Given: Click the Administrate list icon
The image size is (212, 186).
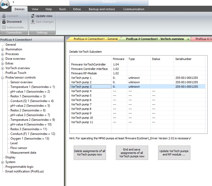Looking at the screenshot, I should [4, 27].
